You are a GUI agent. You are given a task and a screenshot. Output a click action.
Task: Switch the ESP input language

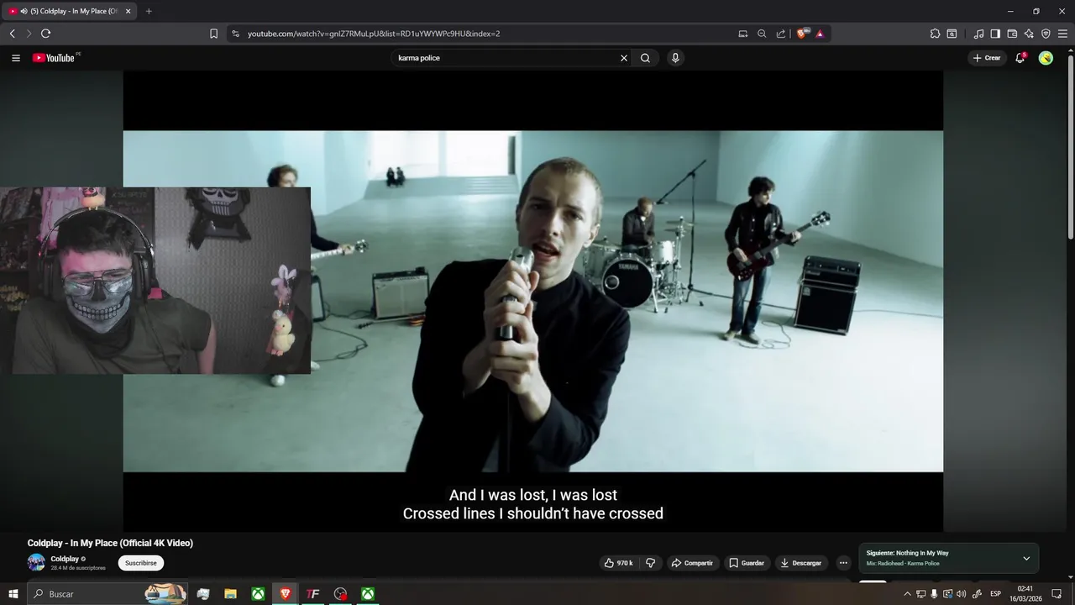click(996, 594)
